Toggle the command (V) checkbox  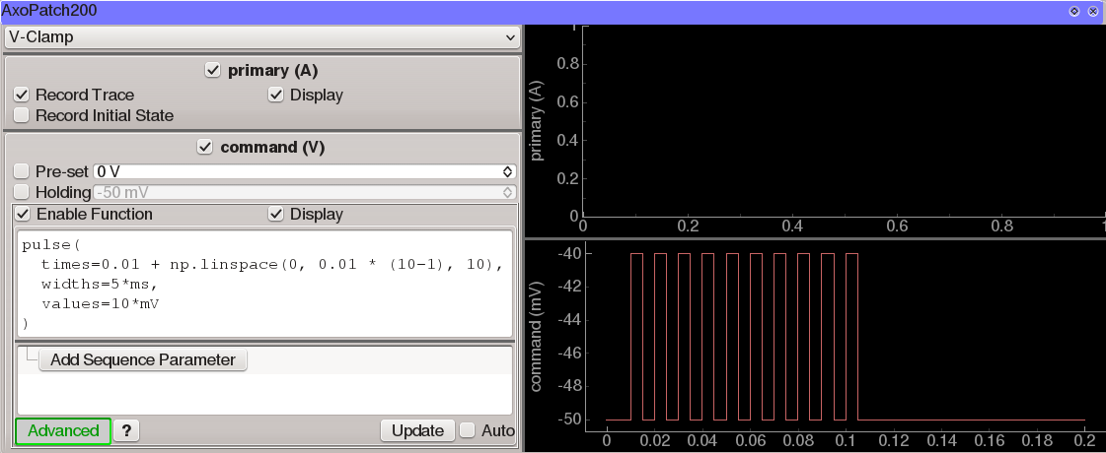(204, 148)
